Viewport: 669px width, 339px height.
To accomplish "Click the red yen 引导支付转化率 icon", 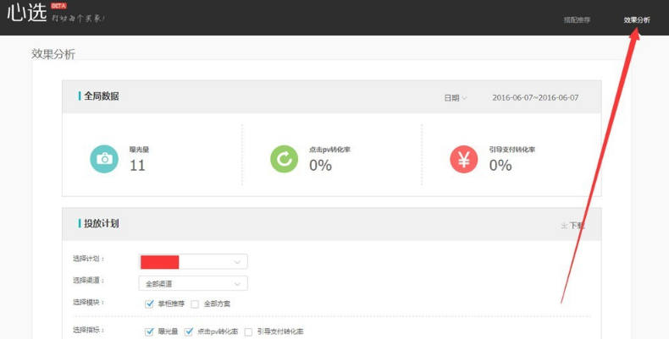I will 464,159.
